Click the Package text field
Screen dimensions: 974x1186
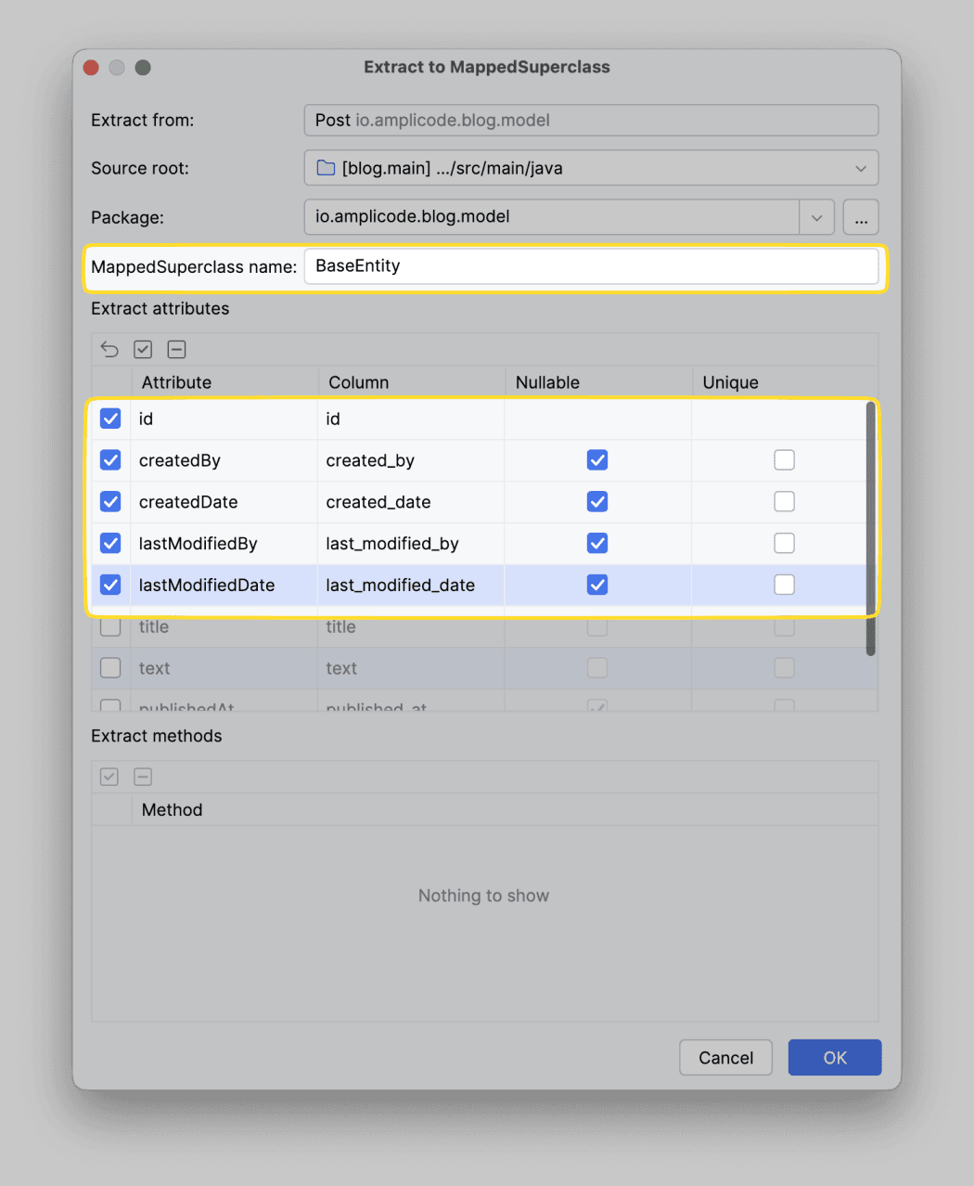552,217
